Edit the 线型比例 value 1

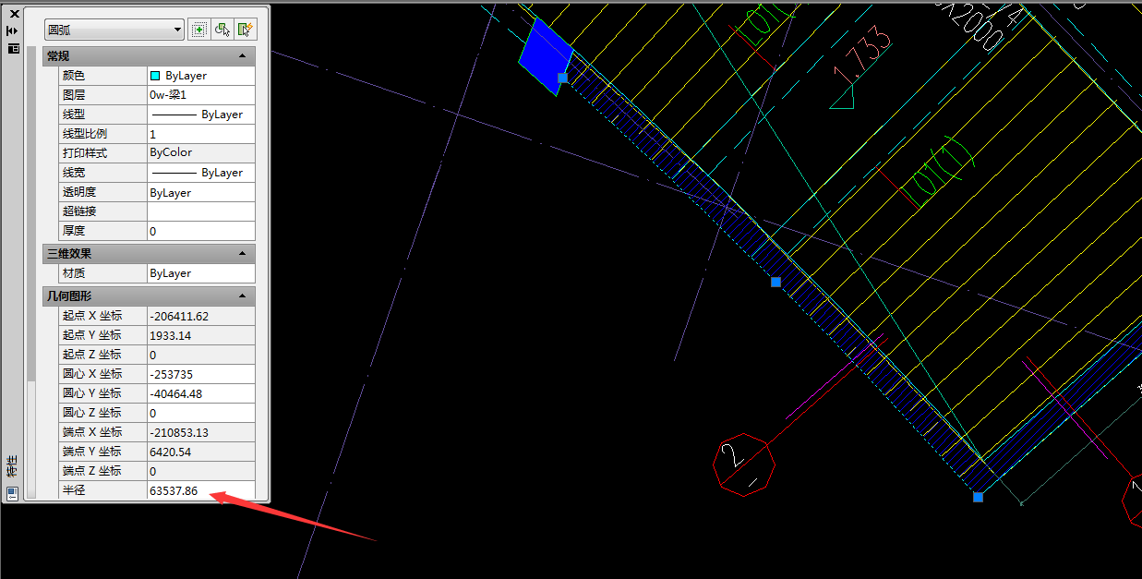tap(200, 134)
